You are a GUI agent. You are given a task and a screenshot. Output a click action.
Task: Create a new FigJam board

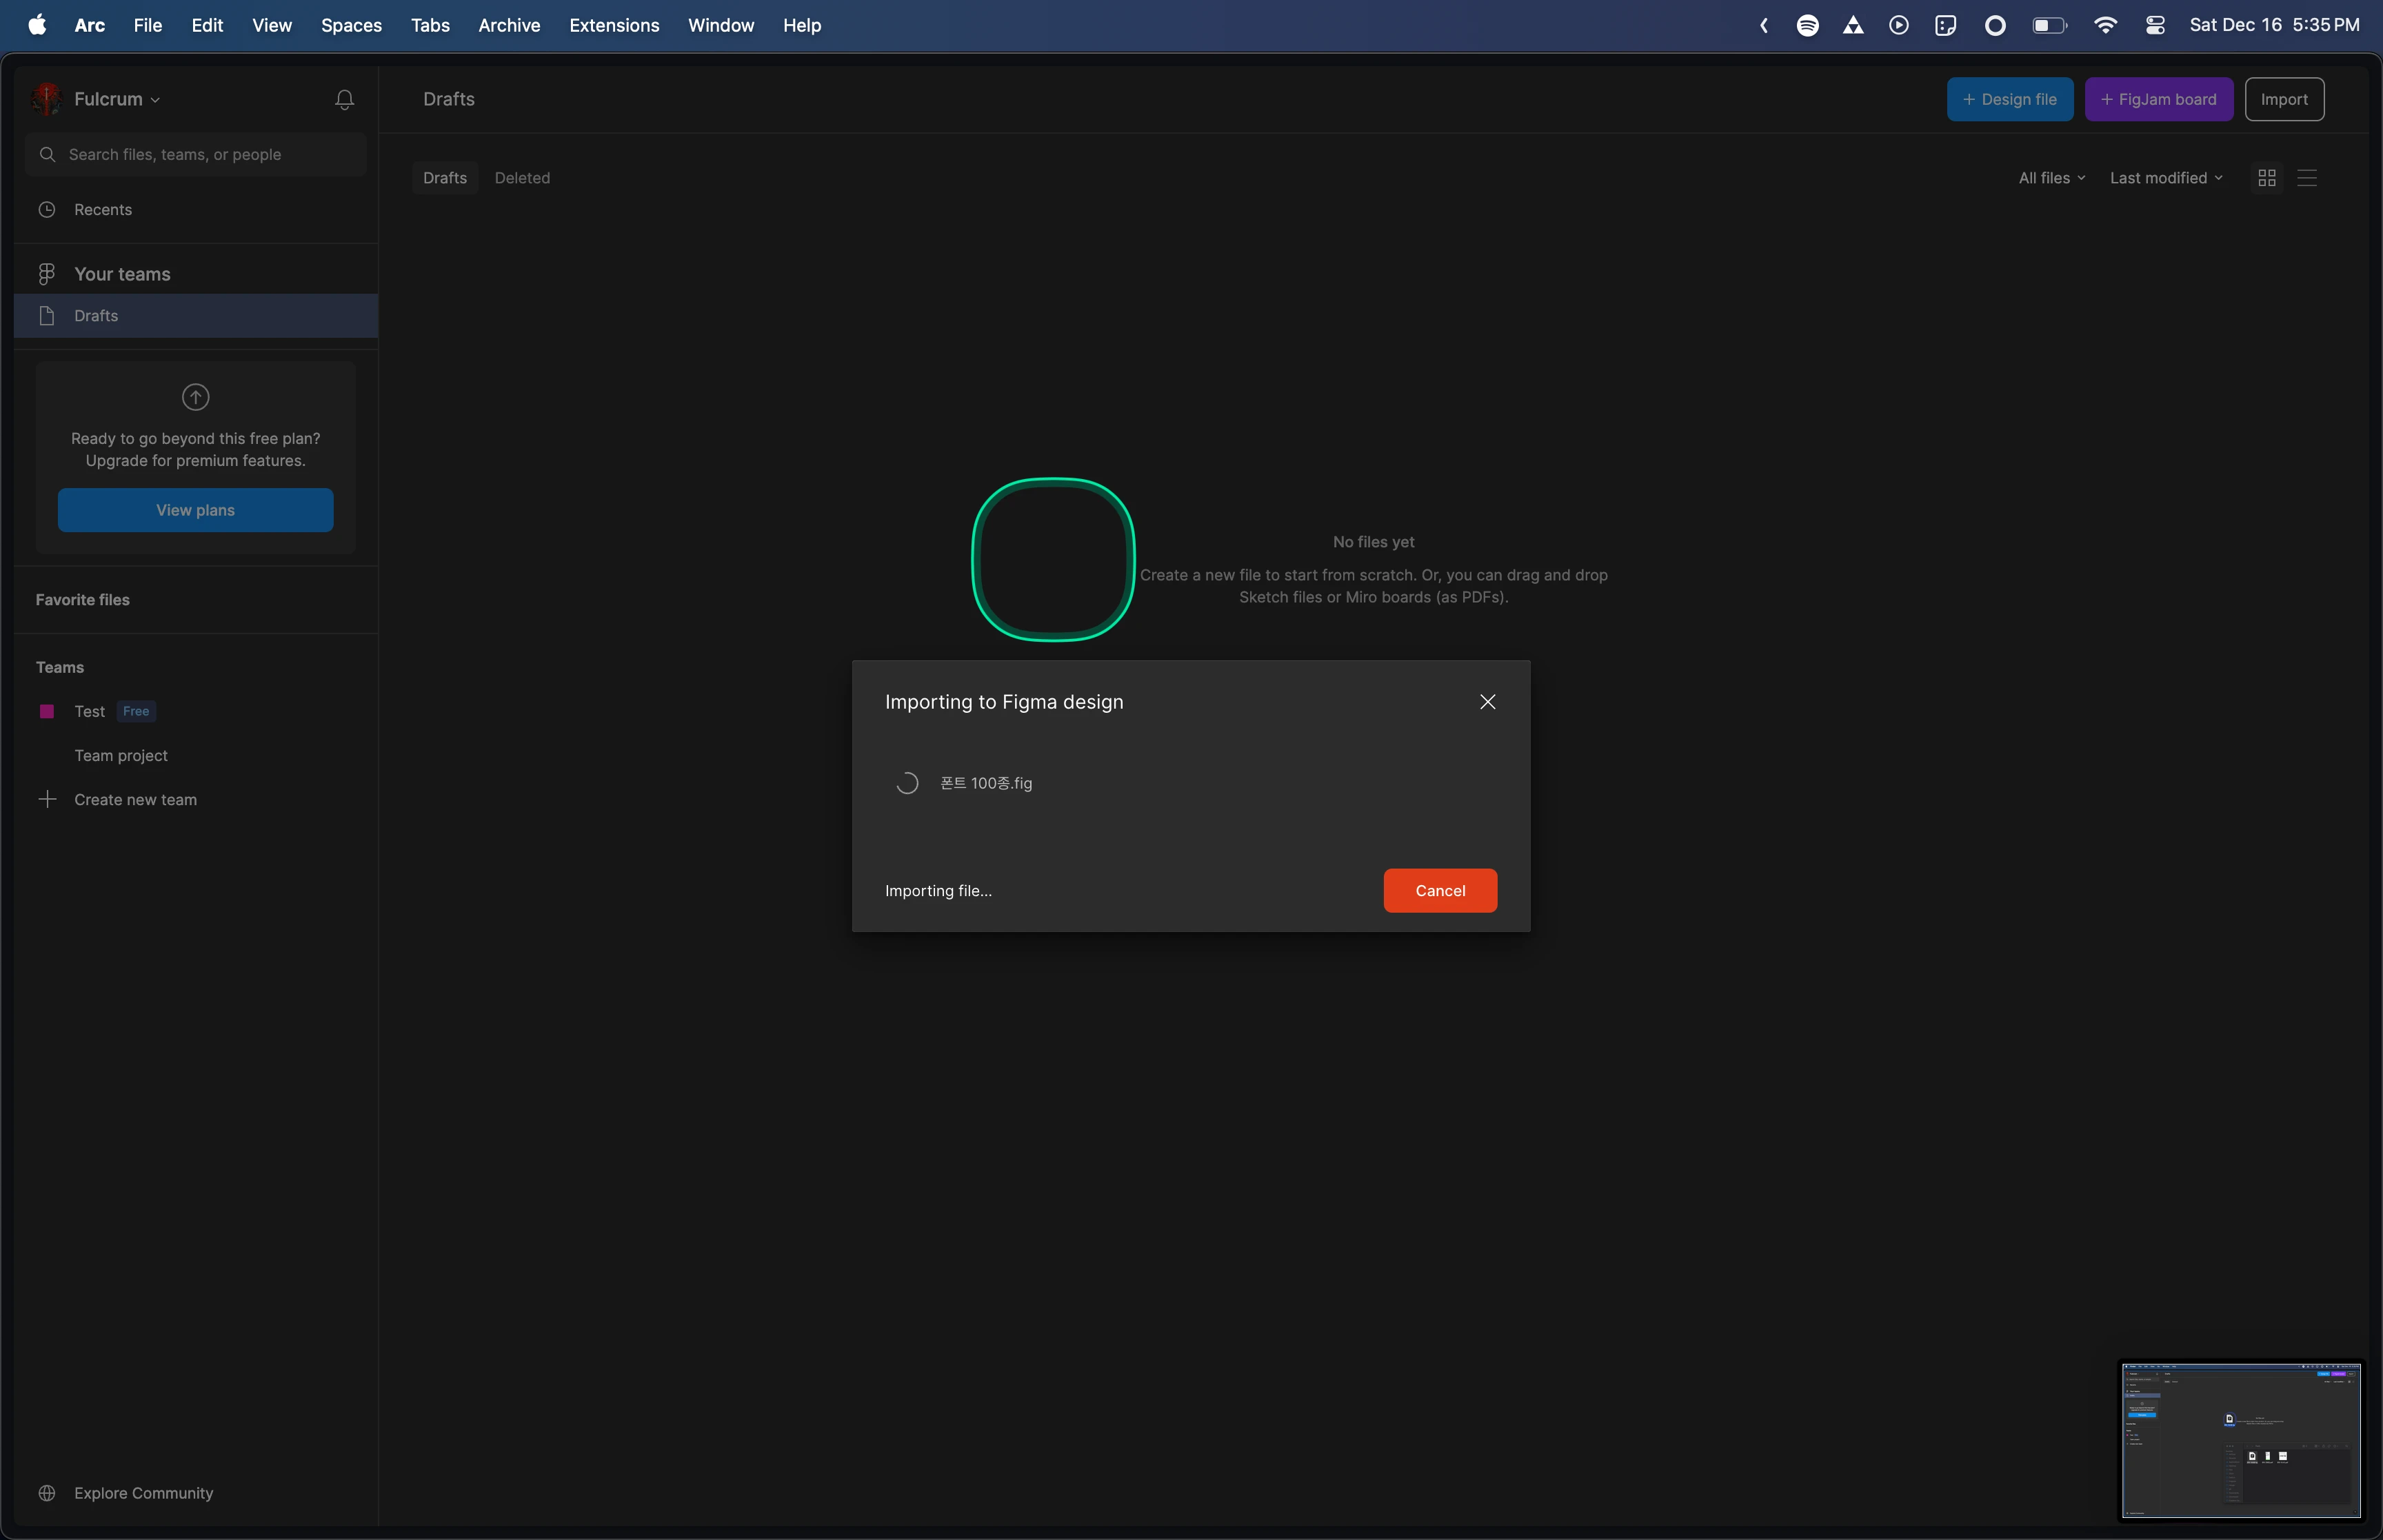[2158, 99]
